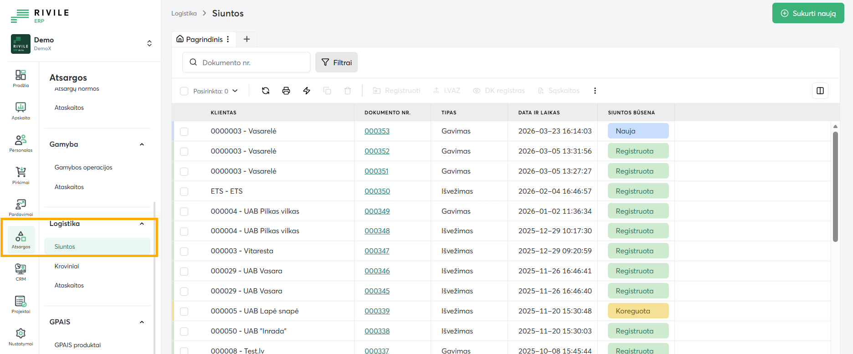Click the Sukurti naują button
The height and width of the screenshot is (354, 853).
coord(808,13)
